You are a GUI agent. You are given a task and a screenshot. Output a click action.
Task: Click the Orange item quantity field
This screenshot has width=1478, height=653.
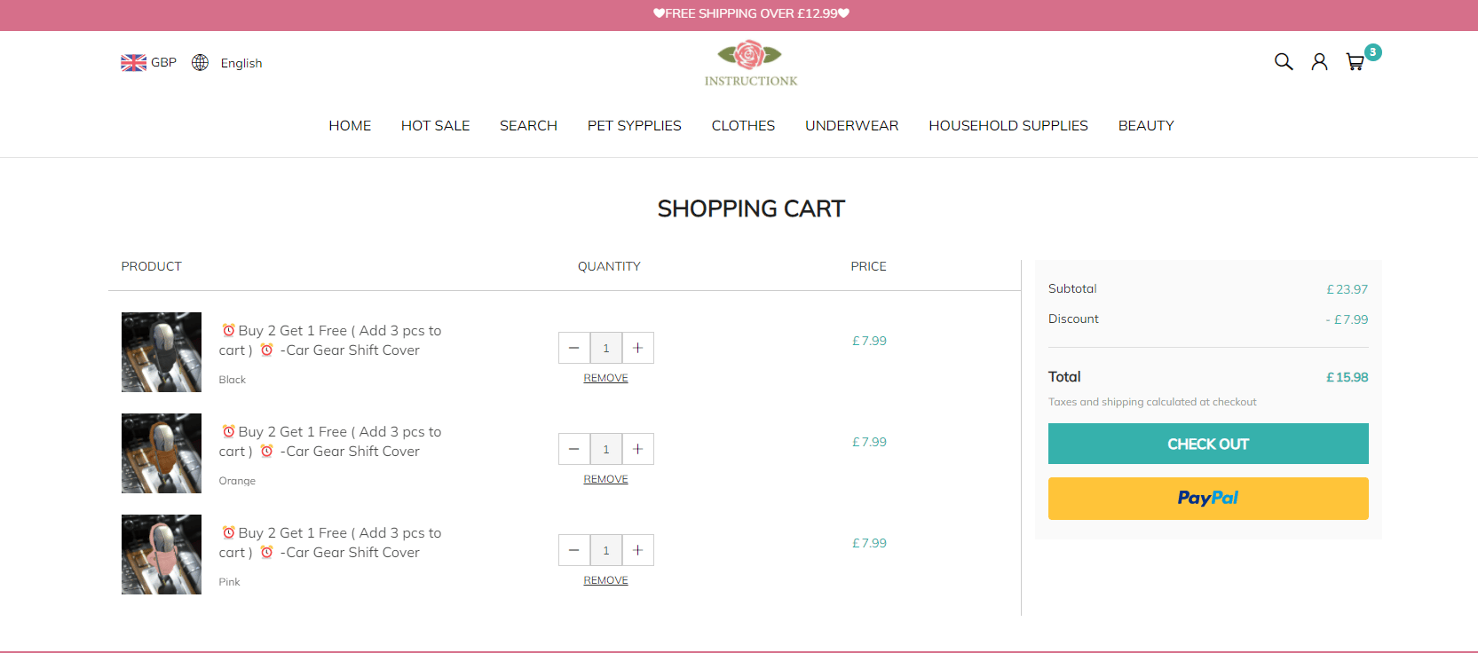(606, 449)
